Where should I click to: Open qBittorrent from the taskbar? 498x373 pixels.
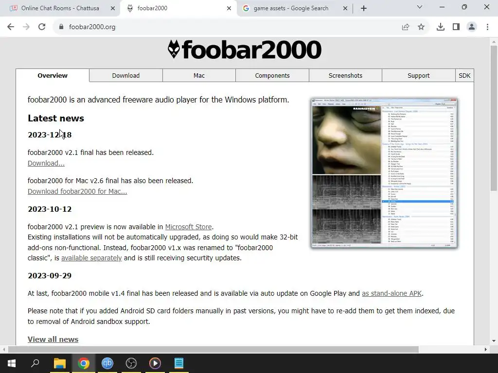click(107, 363)
